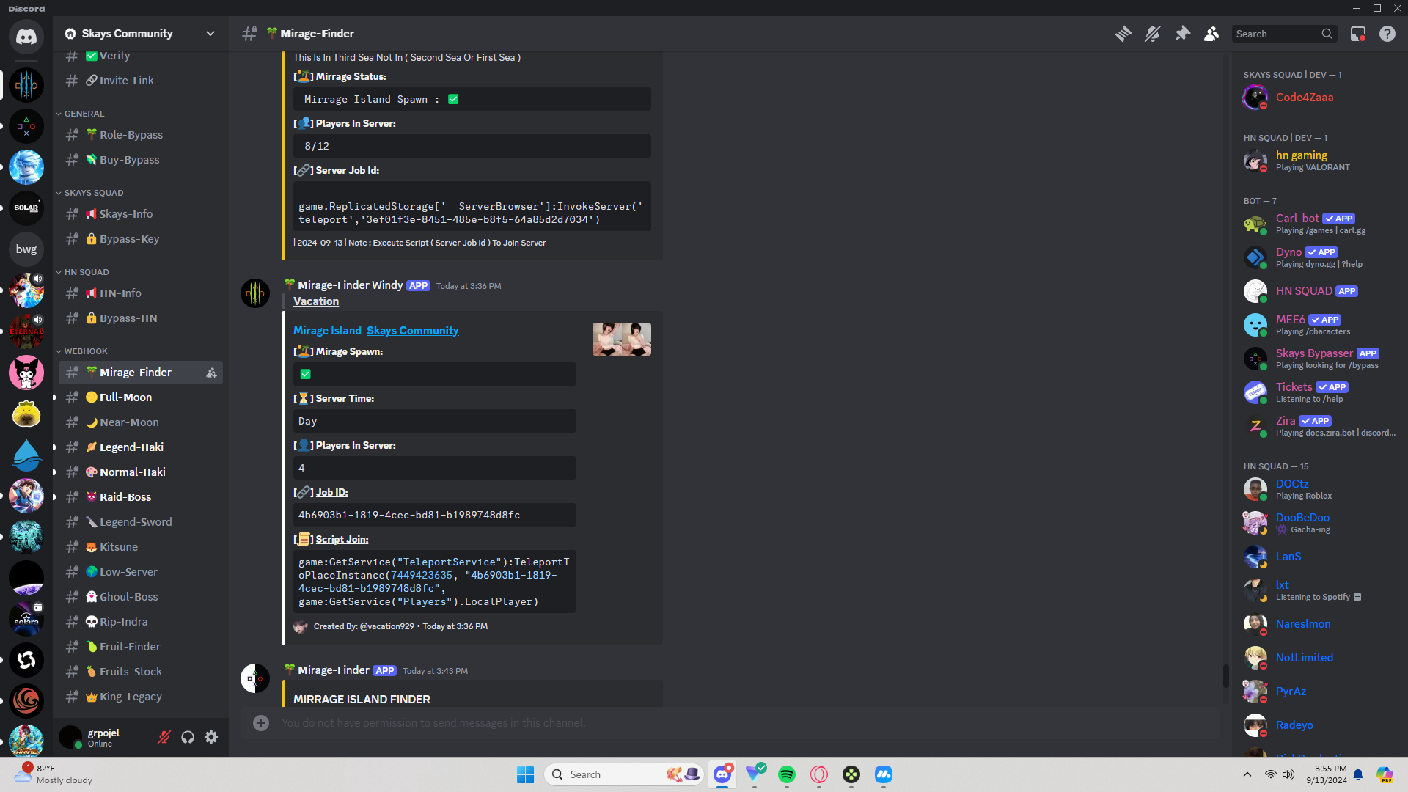Follow the Skays Community link
Screen dimensions: 1408x792
coord(413,331)
